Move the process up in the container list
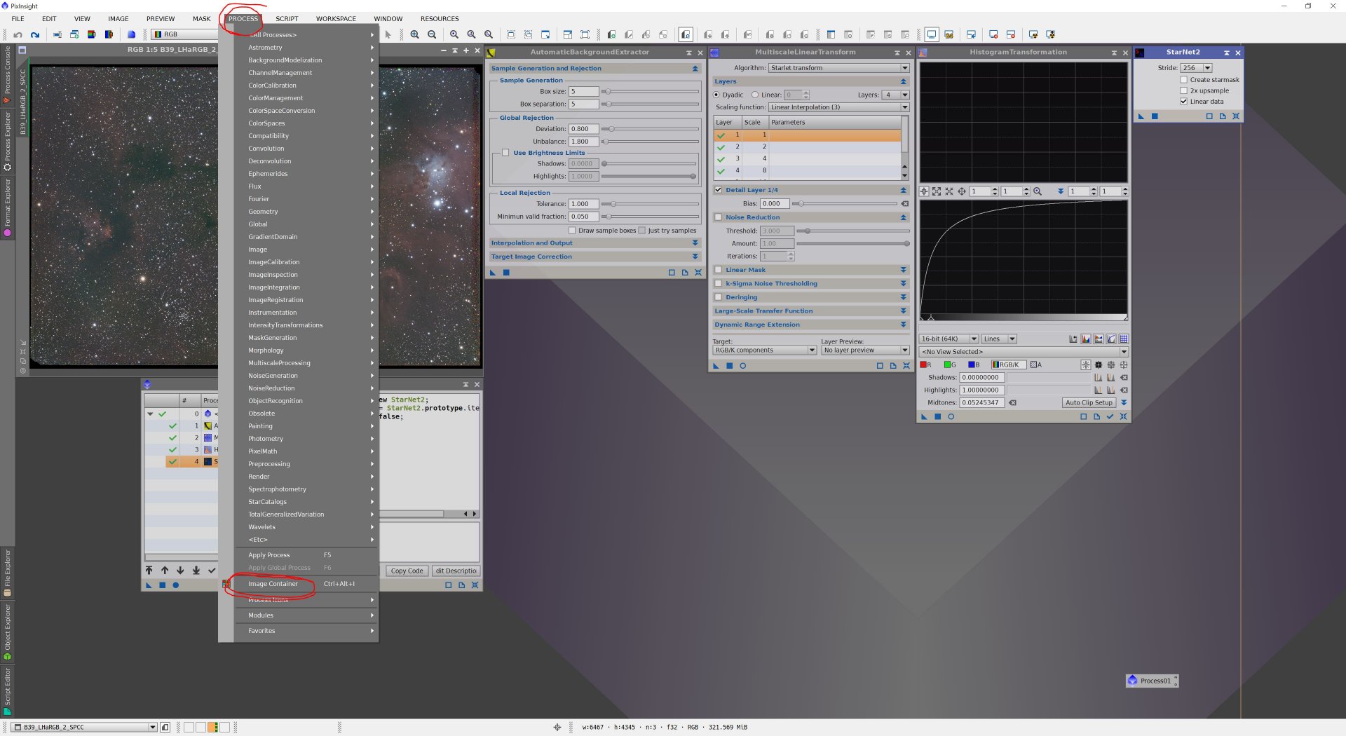Viewport: 1346px width, 736px height. click(165, 571)
